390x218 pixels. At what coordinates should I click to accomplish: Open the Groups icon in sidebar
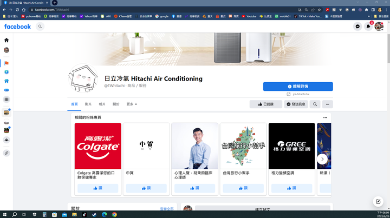[6, 140]
